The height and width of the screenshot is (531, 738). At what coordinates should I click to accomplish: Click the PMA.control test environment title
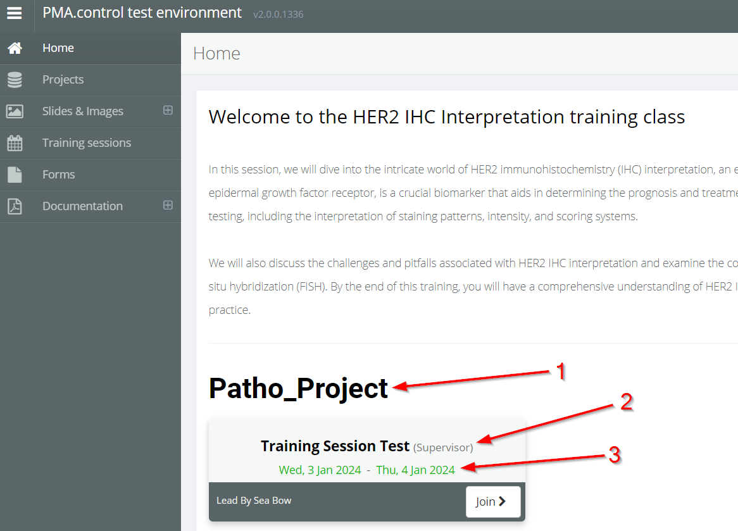point(142,13)
